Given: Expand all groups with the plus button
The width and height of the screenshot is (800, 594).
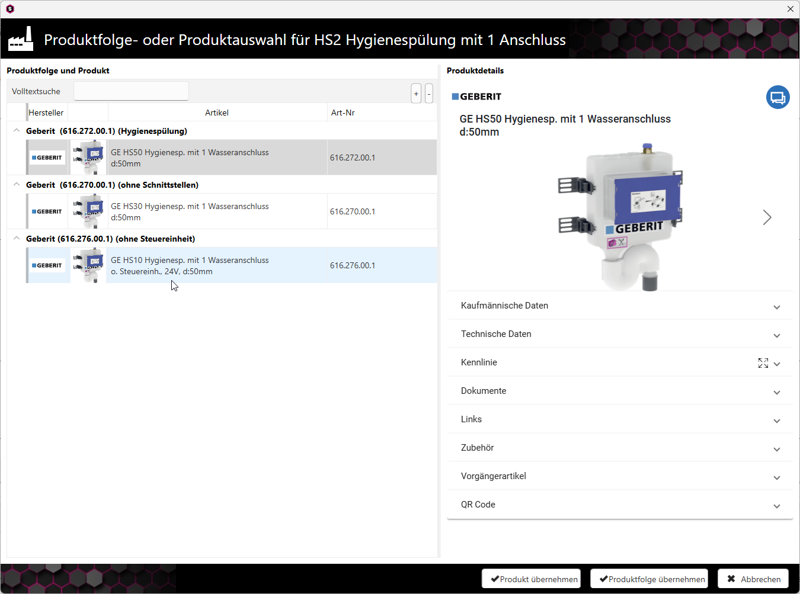Looking at the screenshot, I should tap(416, 94).
